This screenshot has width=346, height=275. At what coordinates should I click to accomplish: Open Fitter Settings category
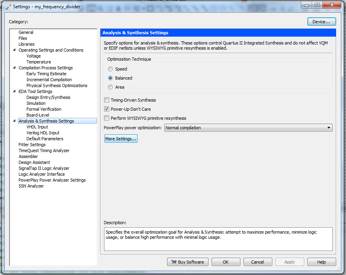coord(32,145)
